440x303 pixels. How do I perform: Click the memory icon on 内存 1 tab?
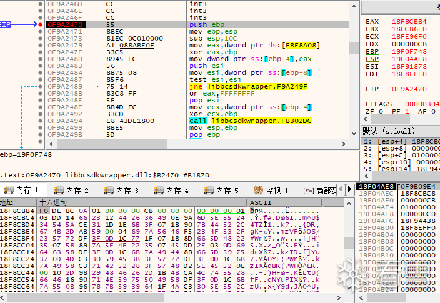(x=8, y=190)
